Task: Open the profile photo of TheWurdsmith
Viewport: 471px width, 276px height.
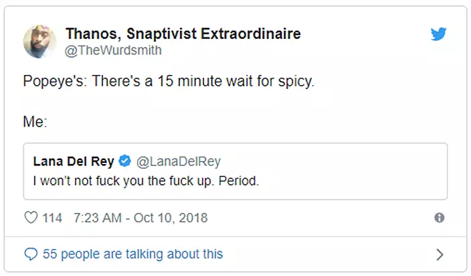Action: (x=39, y=42)
